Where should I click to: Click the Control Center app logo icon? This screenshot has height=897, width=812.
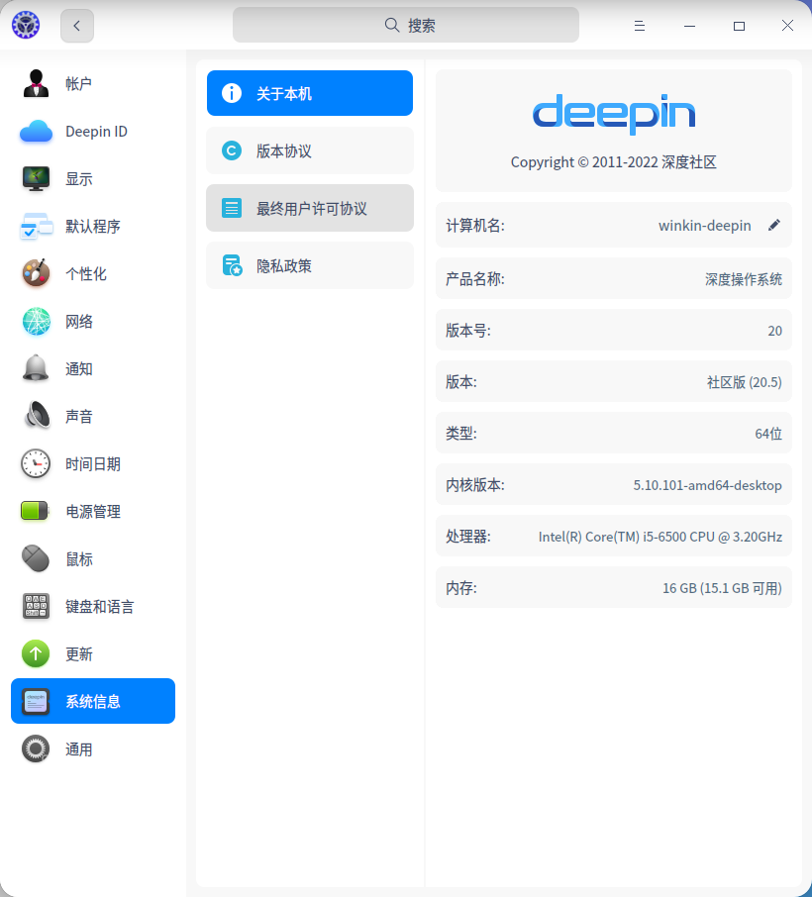tap(26, 25)
